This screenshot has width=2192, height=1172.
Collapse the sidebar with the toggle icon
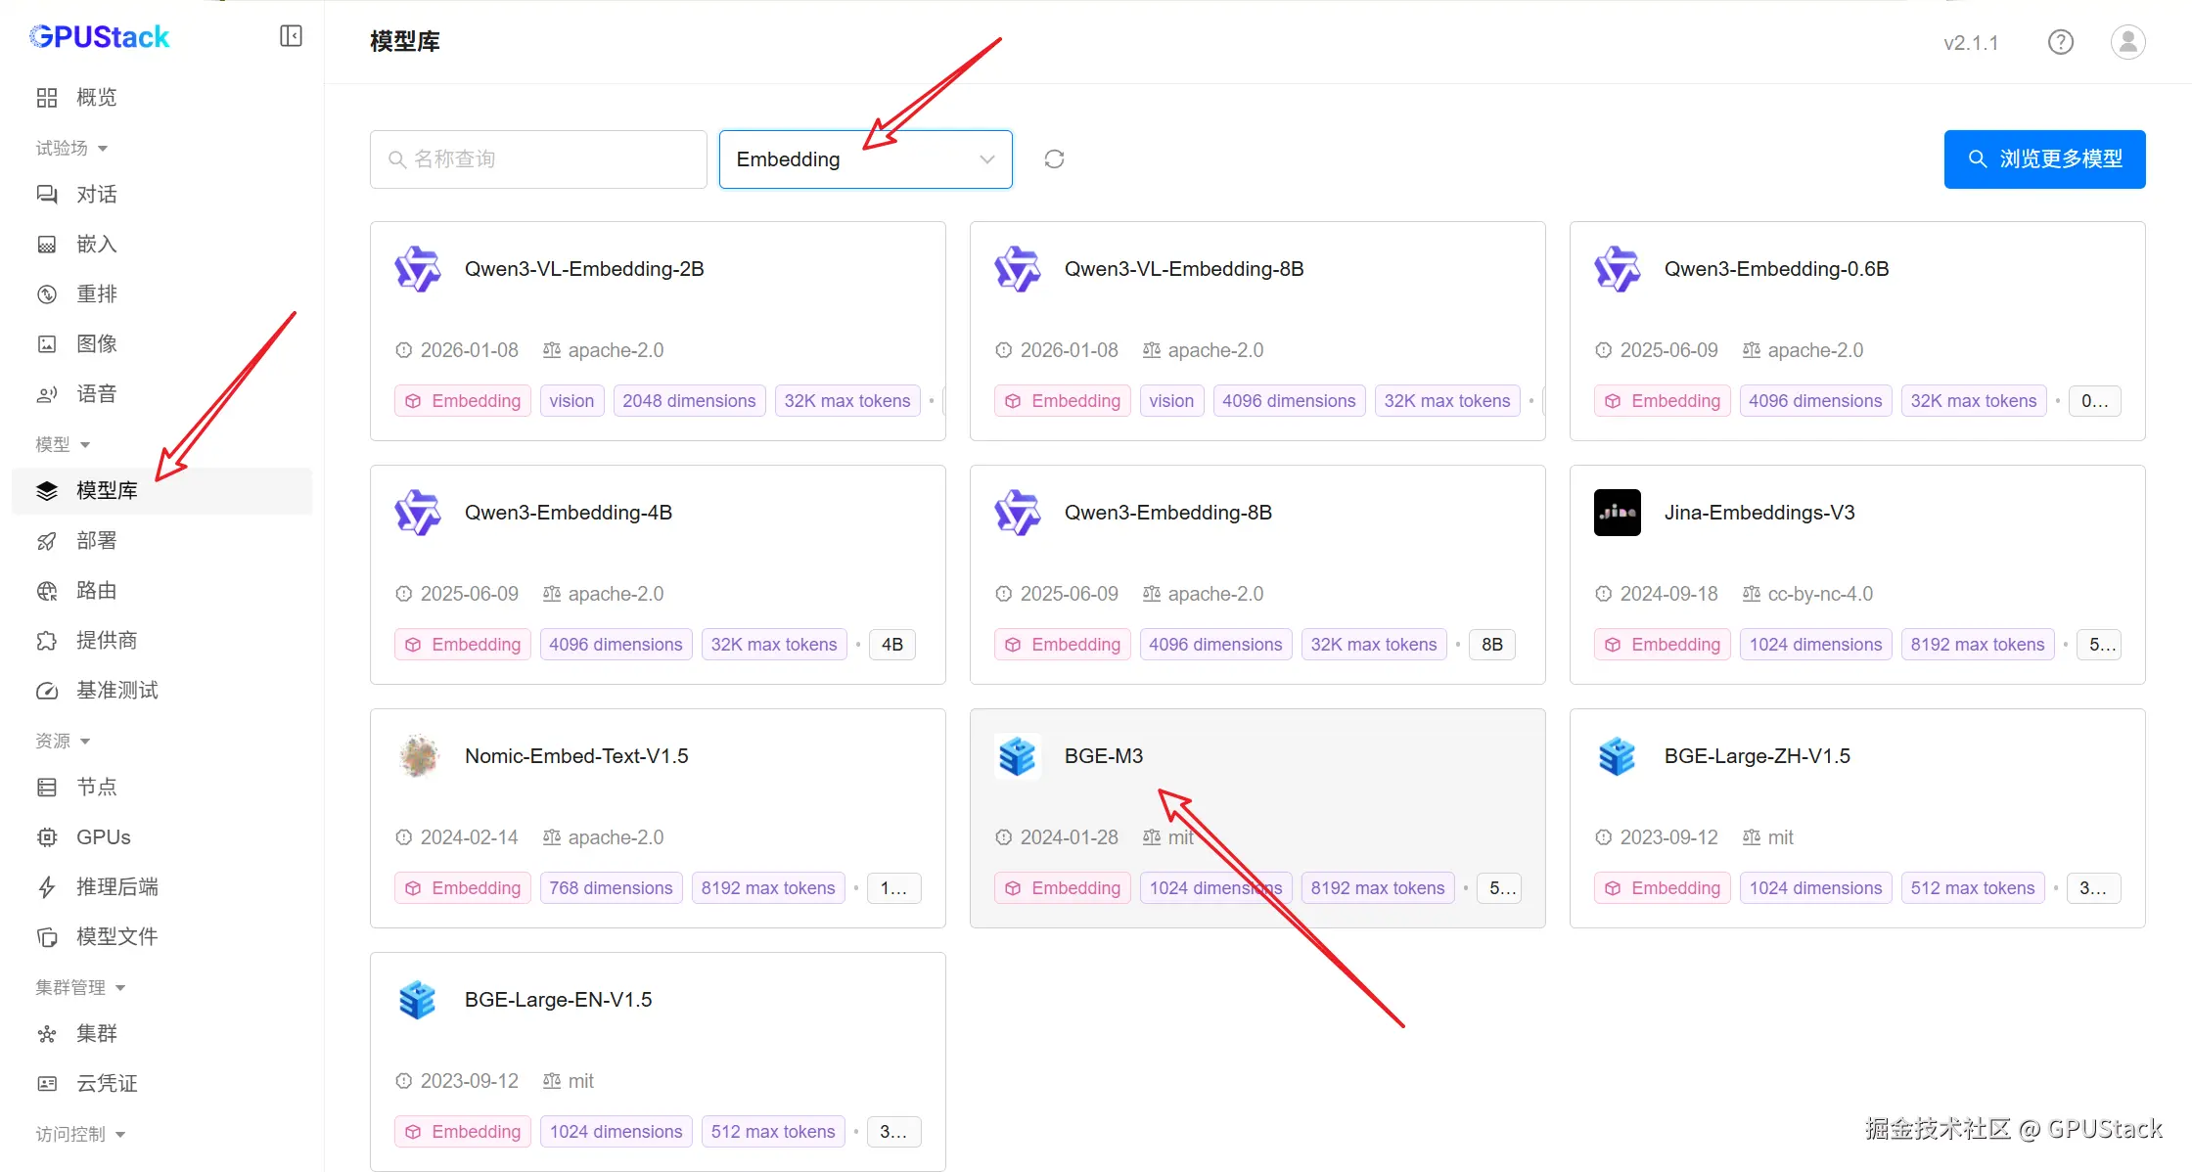click(291, 36)
